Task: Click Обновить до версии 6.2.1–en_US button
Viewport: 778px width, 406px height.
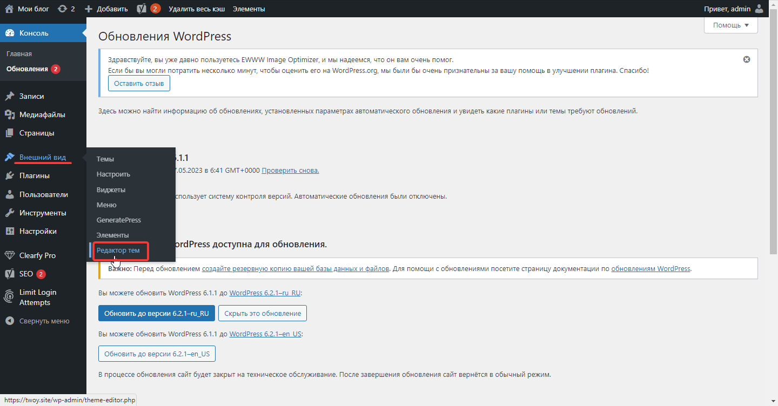Action: [x=157, y=354]
